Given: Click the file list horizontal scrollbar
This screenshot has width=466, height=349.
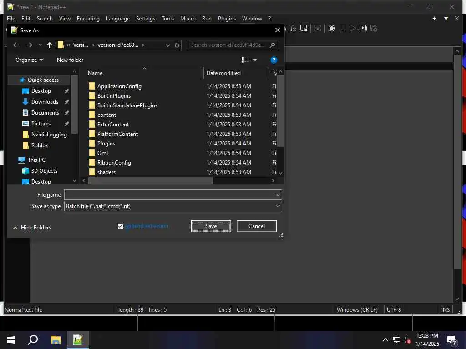Looking at the screenshot, I should click(x=150, y=181).
